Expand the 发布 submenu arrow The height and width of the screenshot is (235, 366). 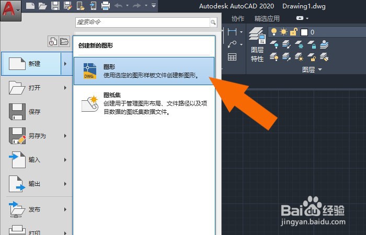65,209
